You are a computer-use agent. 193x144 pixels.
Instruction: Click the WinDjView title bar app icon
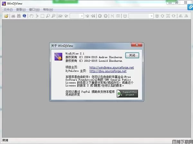point(4,4)
